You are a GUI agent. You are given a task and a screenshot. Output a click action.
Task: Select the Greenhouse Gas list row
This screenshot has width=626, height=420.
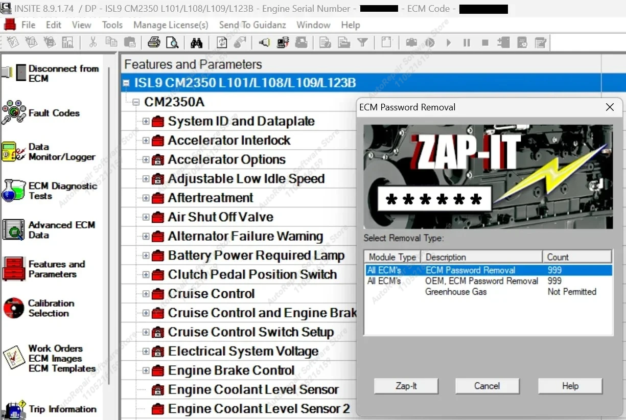[489, 292]
